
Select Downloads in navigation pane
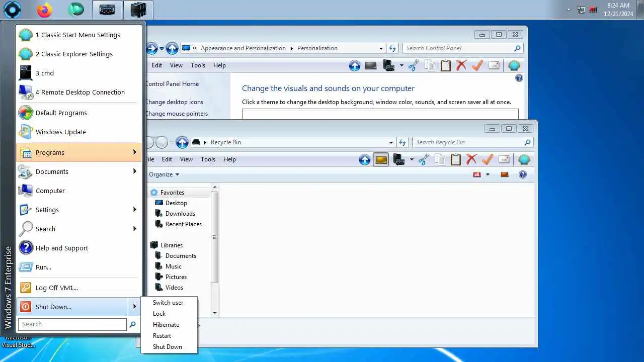[180, 214]
